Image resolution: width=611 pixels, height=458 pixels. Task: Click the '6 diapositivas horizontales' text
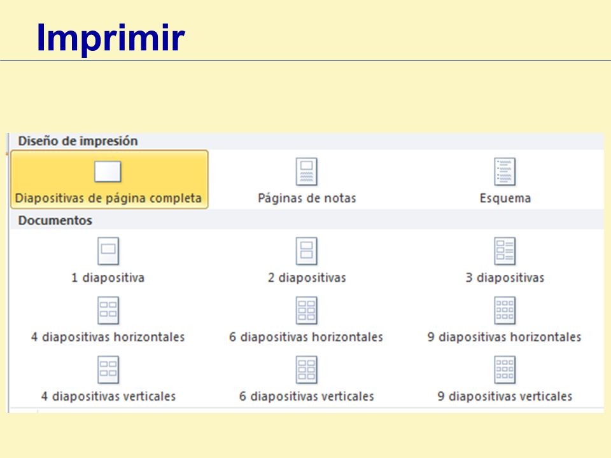pos(306,337)
